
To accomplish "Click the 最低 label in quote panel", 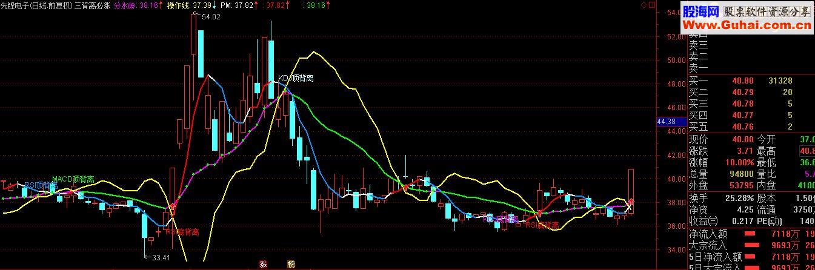I will pos(767,162).
